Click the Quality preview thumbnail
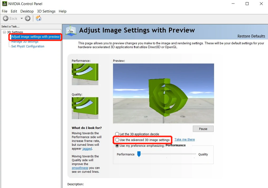Screen dimensions: 268x188 click(85, 108)
